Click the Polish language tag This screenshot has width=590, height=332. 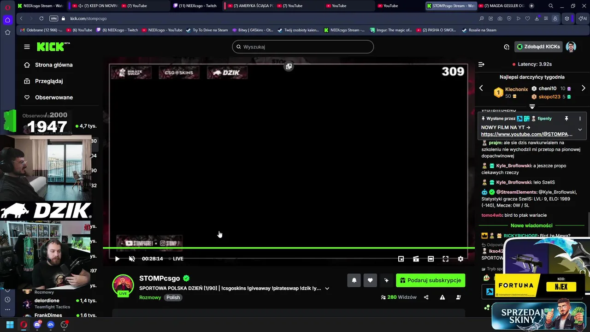[x=173, y=297]
